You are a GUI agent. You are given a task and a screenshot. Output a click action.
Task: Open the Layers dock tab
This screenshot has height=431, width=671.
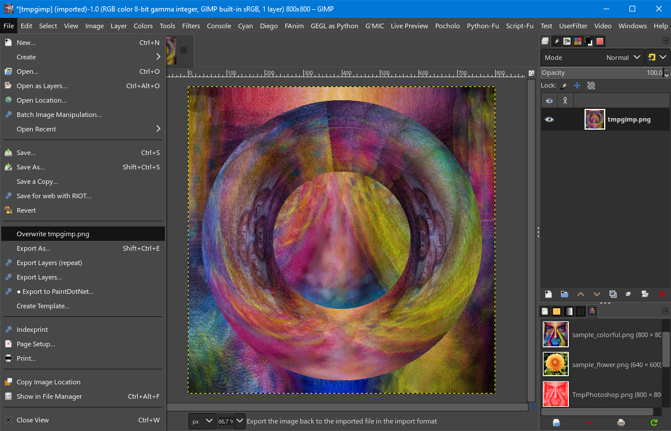545,41
